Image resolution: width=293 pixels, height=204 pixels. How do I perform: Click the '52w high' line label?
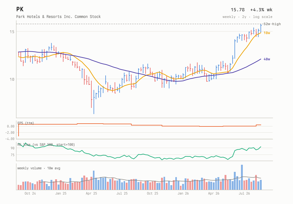pyautogui.click(x=272, y=24)
